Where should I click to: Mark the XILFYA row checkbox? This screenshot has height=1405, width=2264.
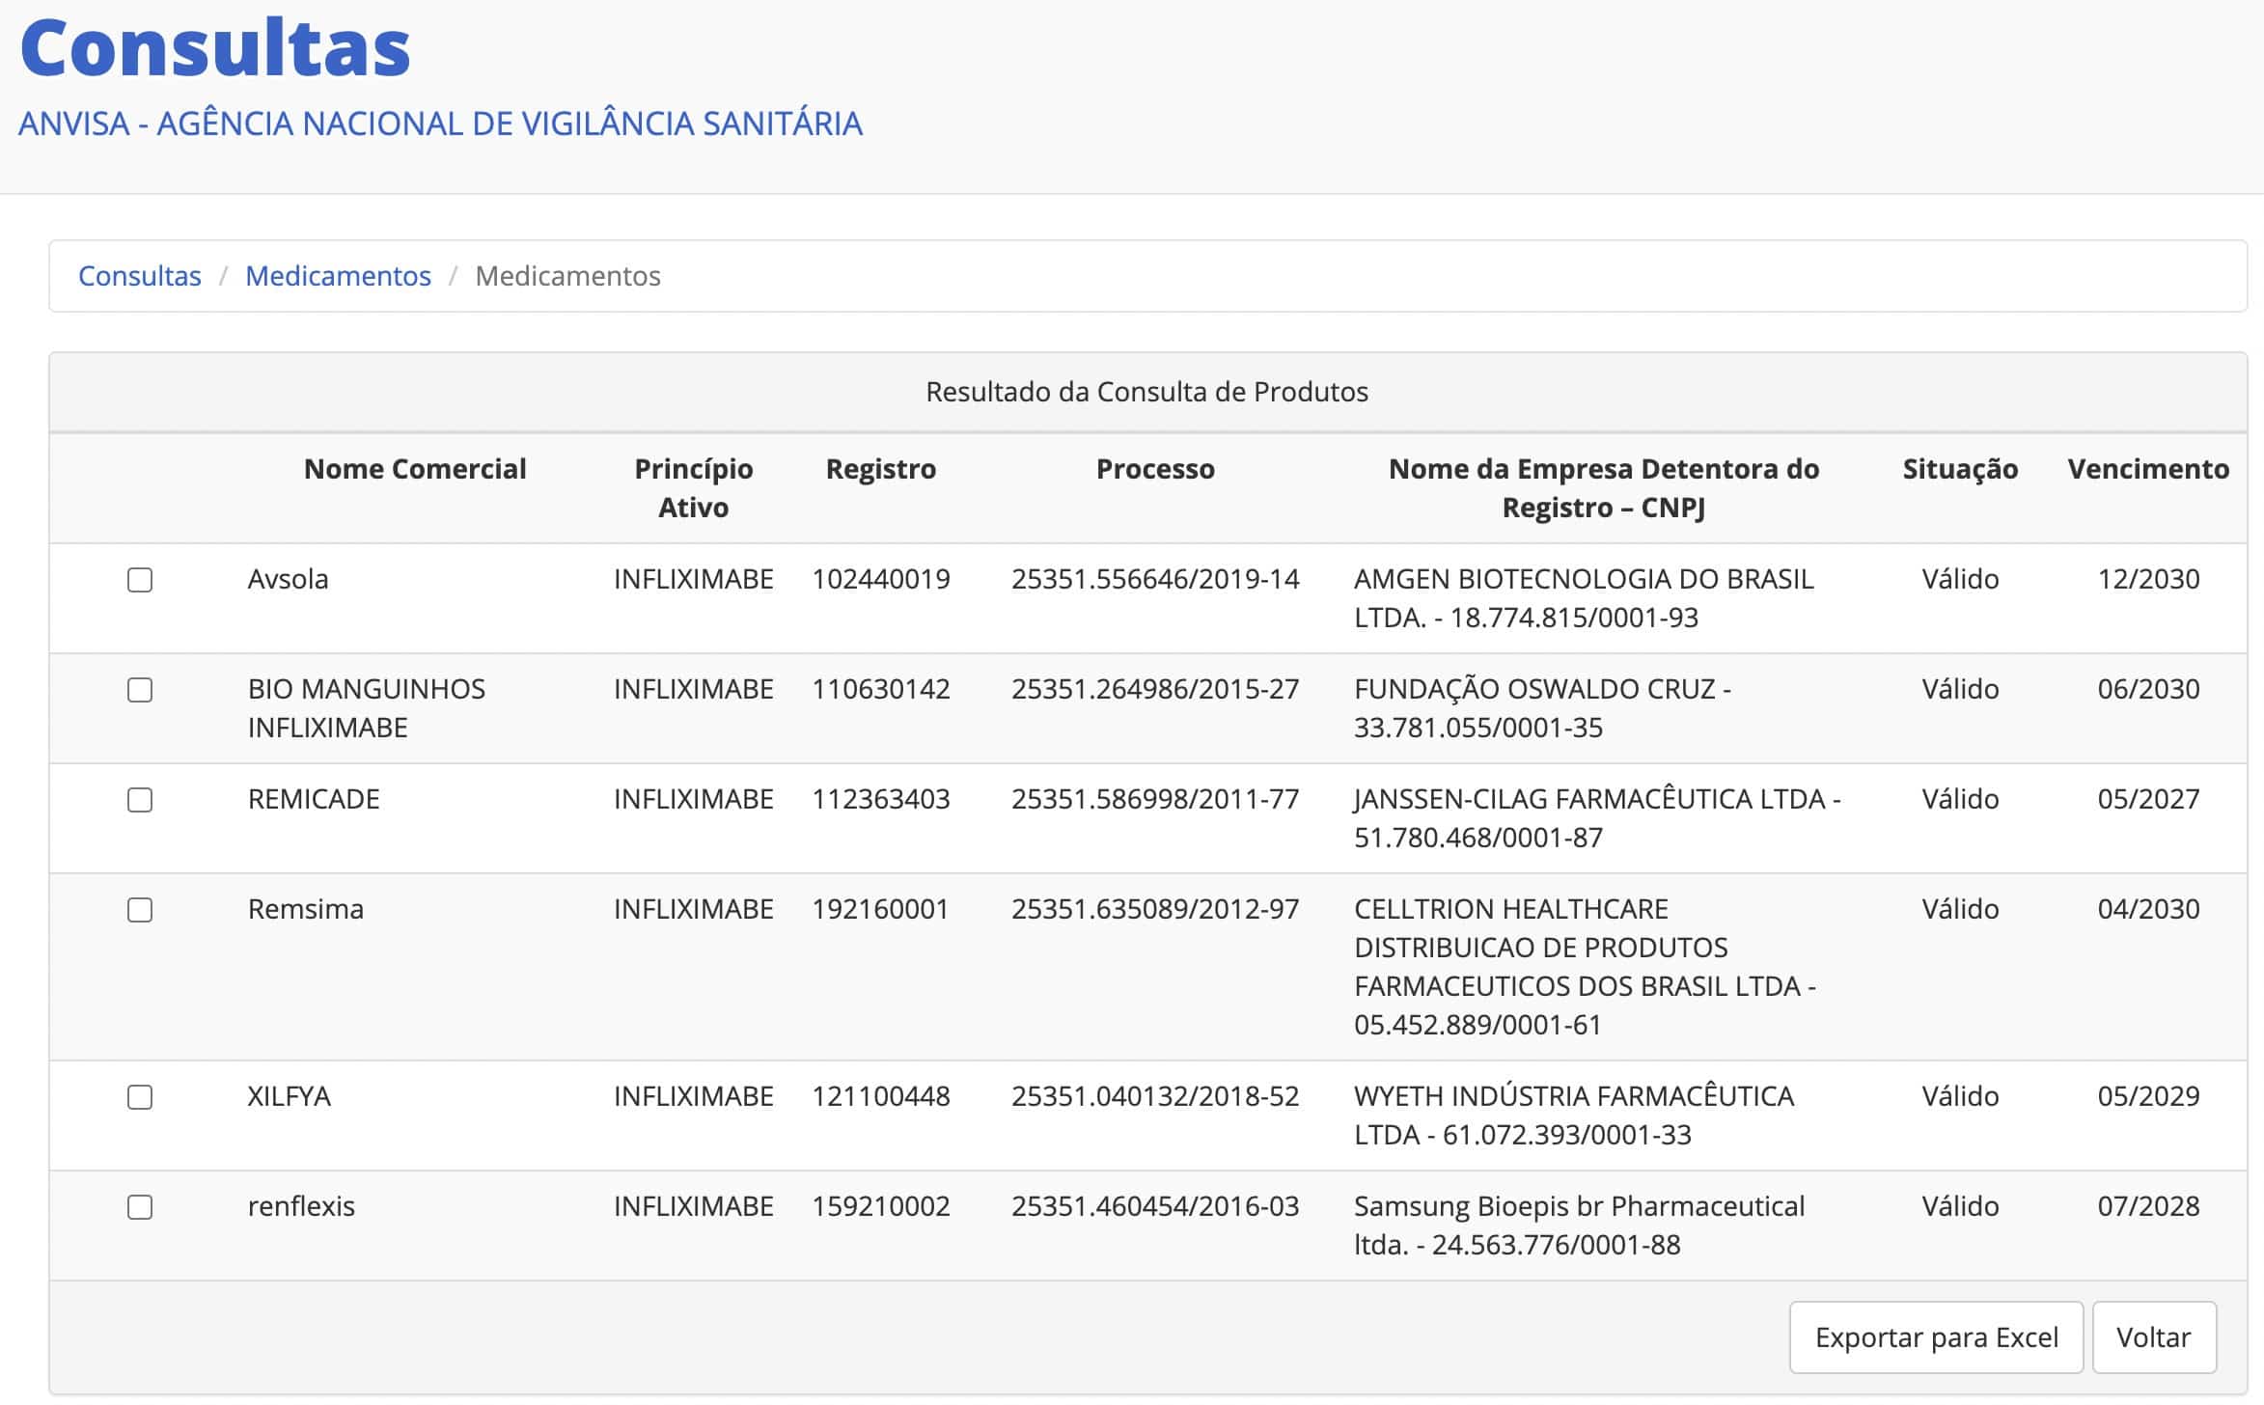click(140, 1097)
